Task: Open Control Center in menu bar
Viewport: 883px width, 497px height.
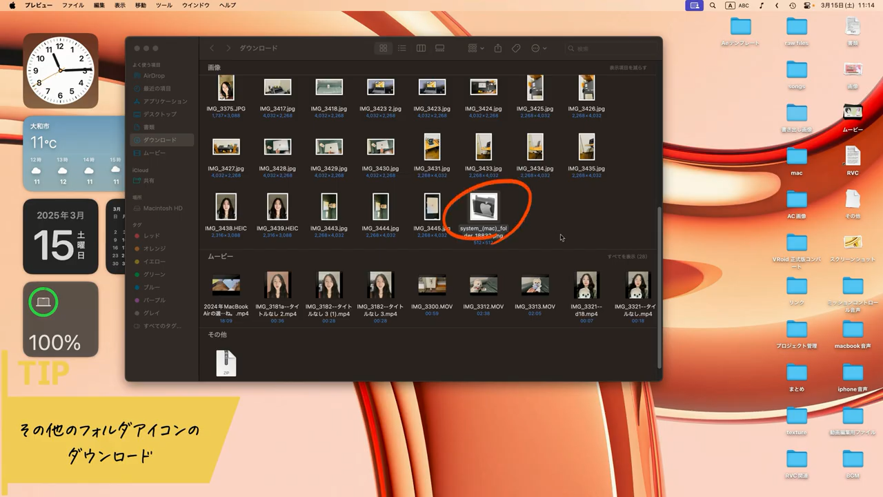Action: (x=808, y=6)
